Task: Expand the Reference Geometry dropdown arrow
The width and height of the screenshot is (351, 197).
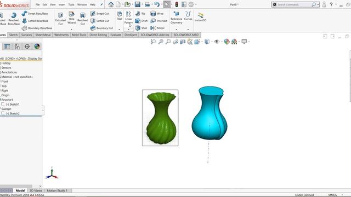Action: (x=176, y=30)
